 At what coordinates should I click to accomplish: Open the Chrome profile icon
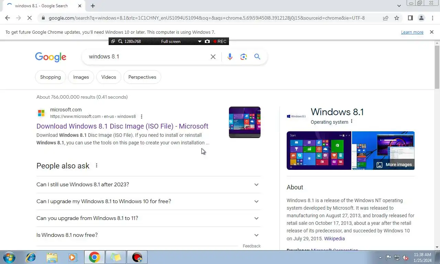(x=421, y=18)
